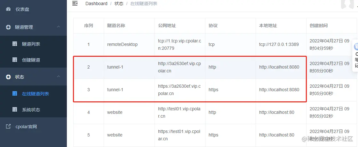Click http://localhost:8080 in row 3
Image resolution: width=358 pixels, height=147 pixels.
pyautogui.click(x=279, y=90)
